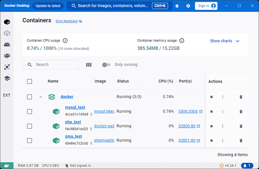Viewport: 259px width, 169px height.
Task: Open Docker Scout from the sidebar
Action: 7,67
